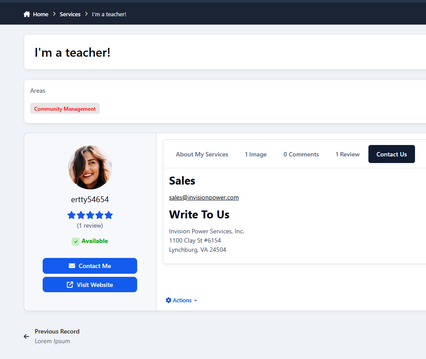Click the left arrow for Previous Record
426x359 pixels.
point(26,337)
